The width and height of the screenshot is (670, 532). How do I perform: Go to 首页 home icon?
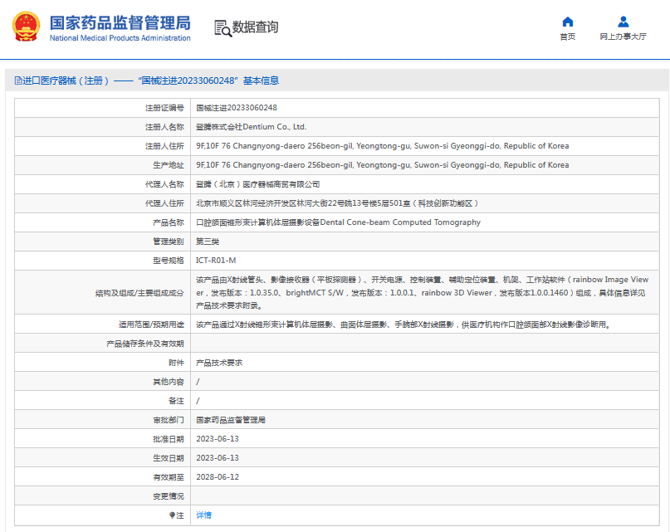[x=567, y=22]
